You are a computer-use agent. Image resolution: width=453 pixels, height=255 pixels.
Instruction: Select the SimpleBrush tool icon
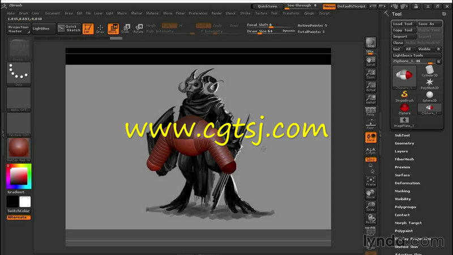click(x=404, y=96)
